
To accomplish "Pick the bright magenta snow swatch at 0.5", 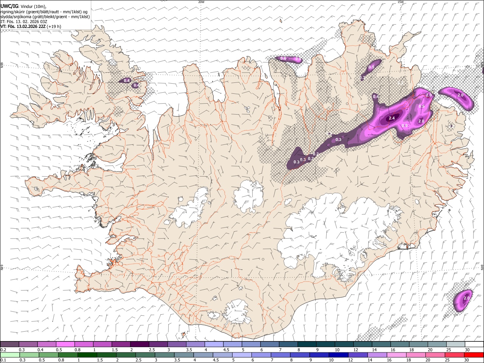I will (x=65, y=344).
